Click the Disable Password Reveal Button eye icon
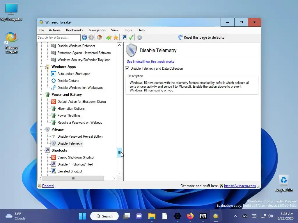Screen dimensions: 298x223 [54, 136]
